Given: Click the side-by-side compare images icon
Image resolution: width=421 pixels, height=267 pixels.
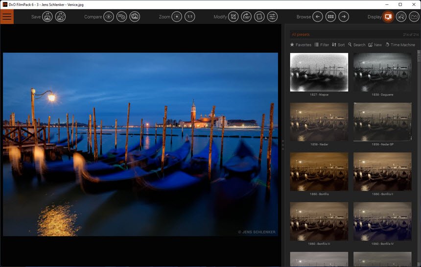Looking at the screenshot, I should pos(135,17).
